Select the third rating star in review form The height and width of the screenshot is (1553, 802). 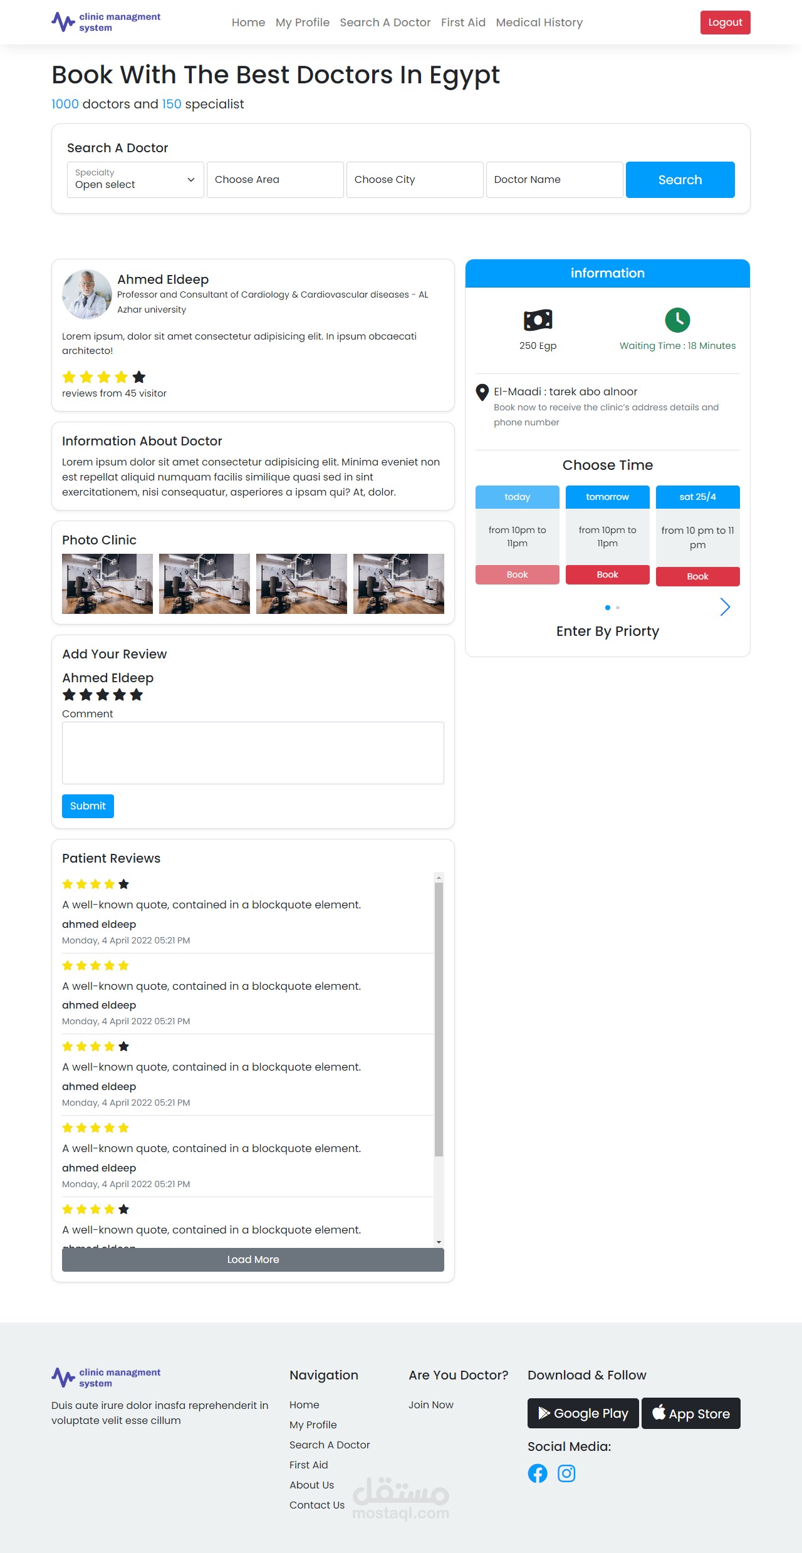click(103, 695)
